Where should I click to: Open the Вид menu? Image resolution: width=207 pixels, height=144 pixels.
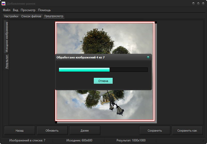pyautogui.click(x=16, y=10)
